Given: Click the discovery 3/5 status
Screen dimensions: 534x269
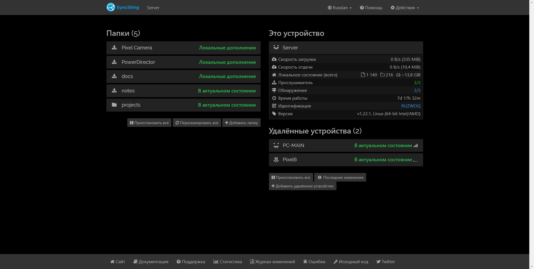Looking at the screenshot, I should (417, 90).
